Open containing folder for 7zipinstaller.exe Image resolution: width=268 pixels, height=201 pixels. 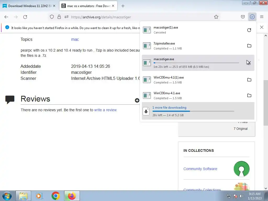tap(249, 46)
